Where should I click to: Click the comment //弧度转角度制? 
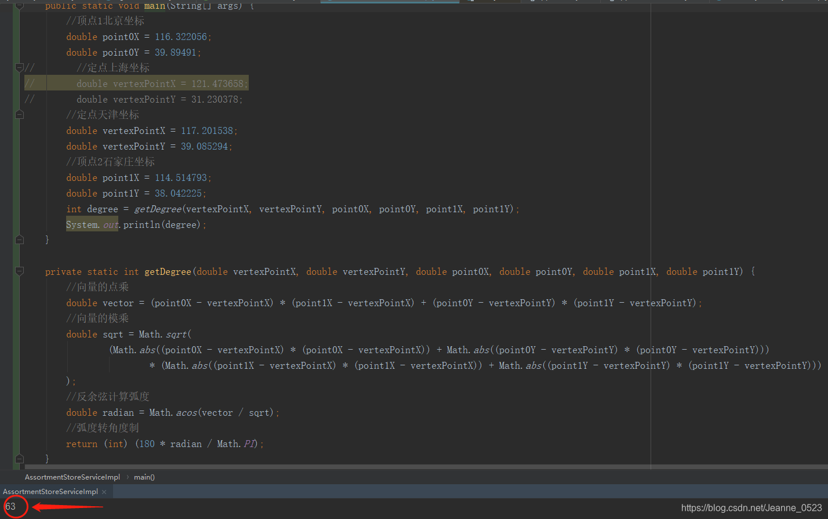point(103,428)
